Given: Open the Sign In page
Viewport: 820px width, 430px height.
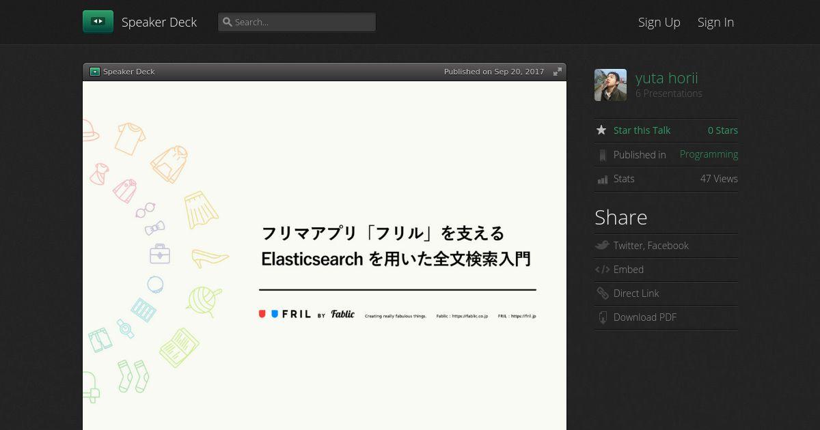Looking at the screenshot, I should click(715, 22).
